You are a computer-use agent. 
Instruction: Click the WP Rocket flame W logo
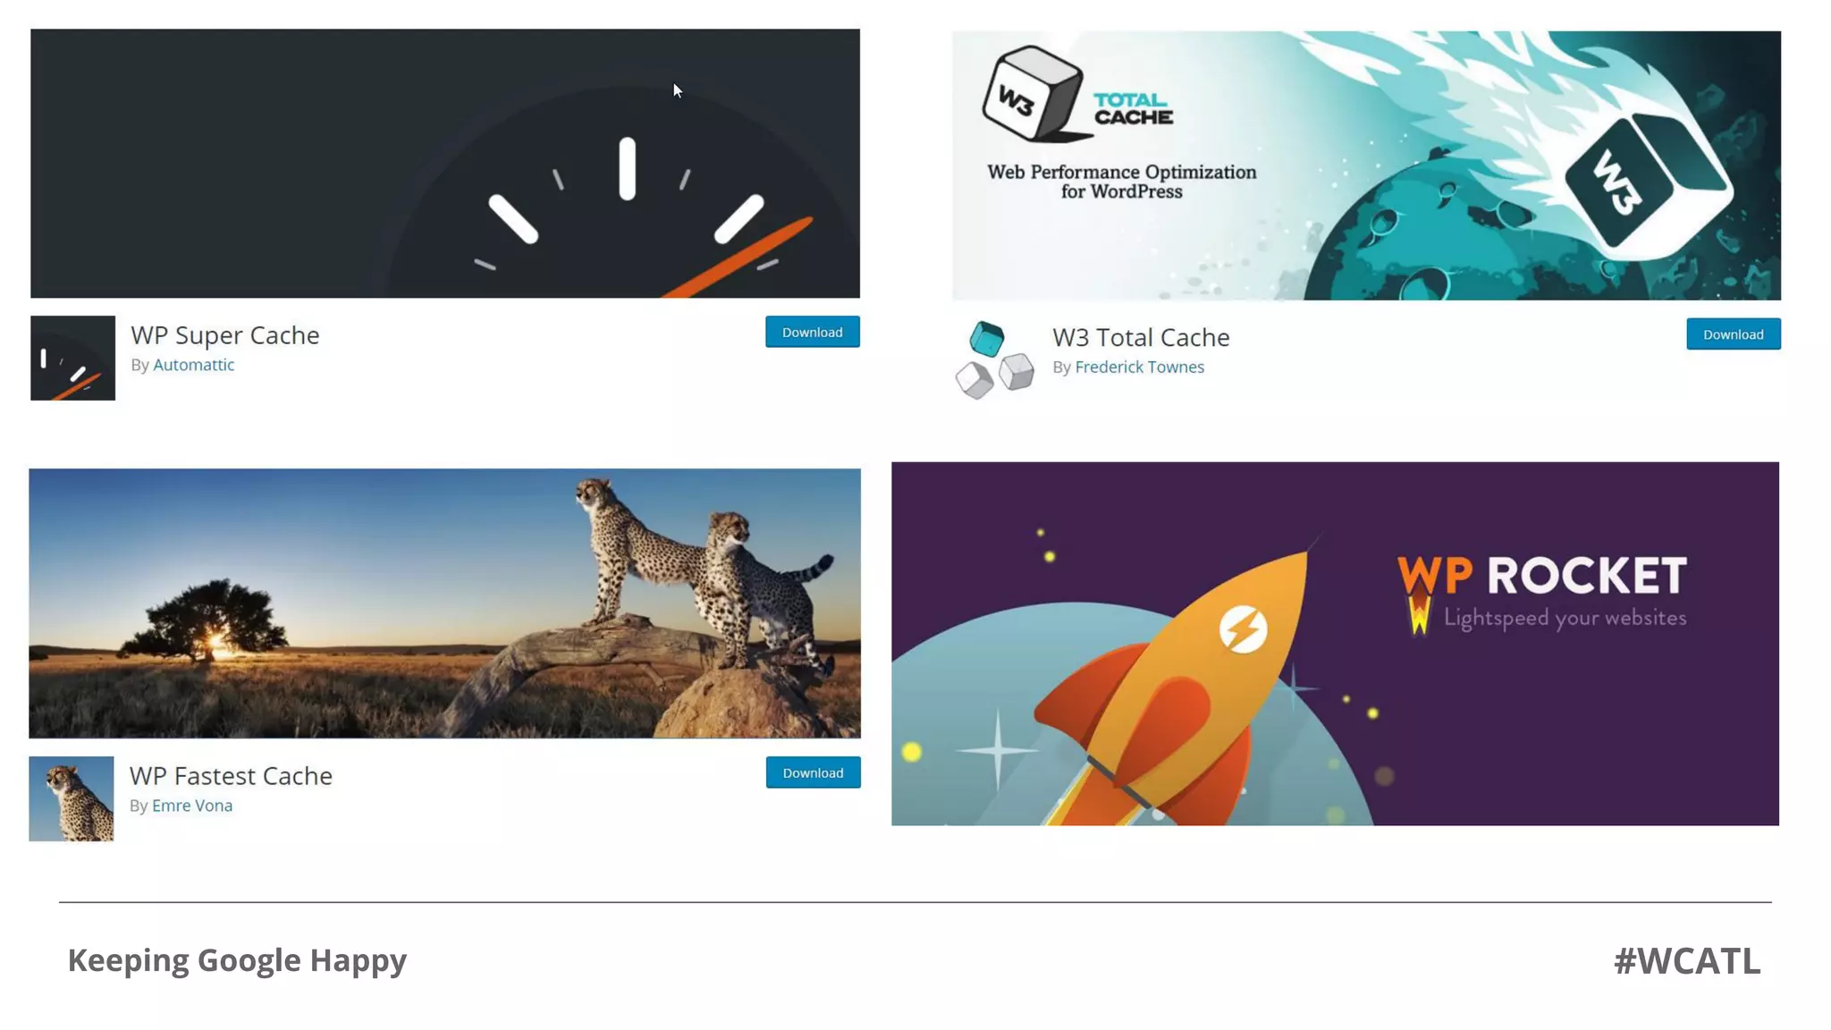pyautogui.click(x=1419, y=615)
